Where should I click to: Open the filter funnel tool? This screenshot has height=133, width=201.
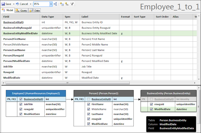(72, 4)
